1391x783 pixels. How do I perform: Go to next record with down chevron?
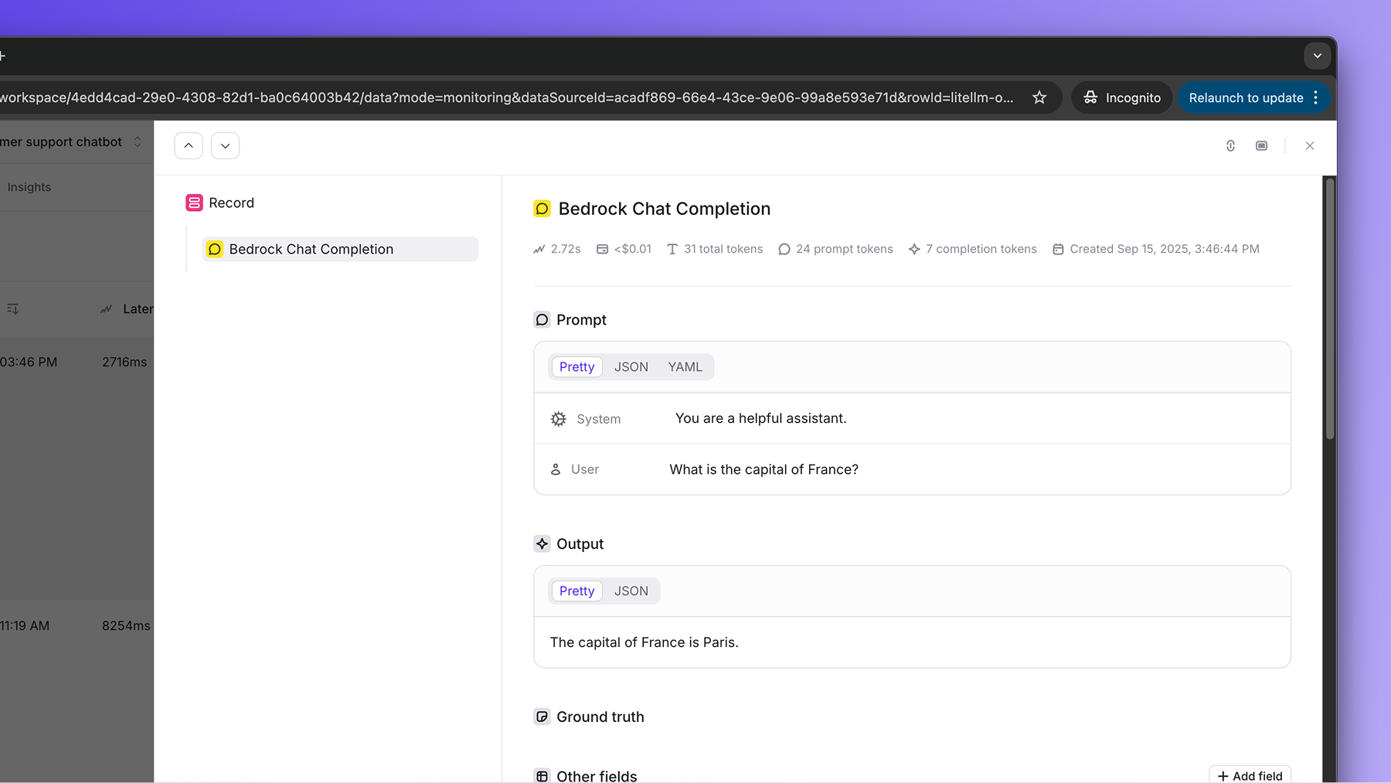[225, 145]
